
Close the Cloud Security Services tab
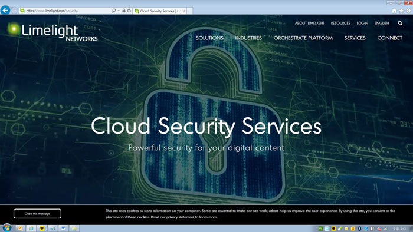coord(184,11)
